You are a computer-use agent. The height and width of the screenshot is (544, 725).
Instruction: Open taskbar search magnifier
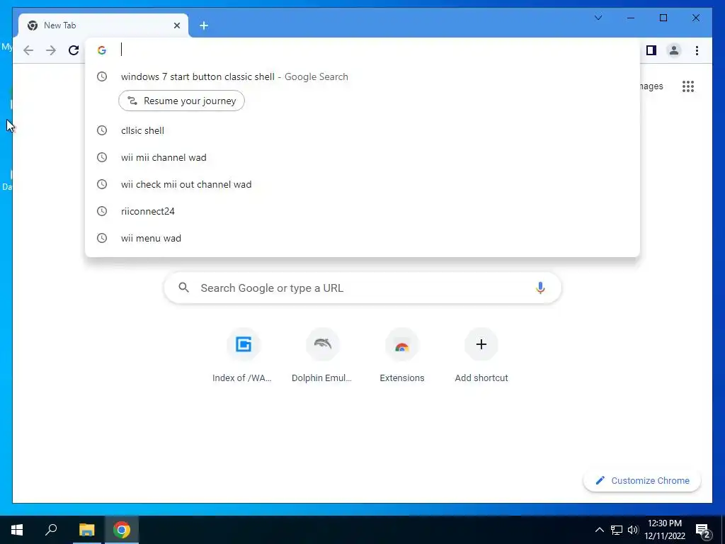[51, 530]
